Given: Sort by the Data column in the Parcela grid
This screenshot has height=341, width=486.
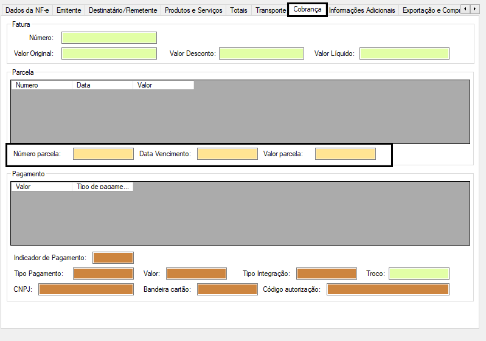Looking at the screenshot, I should (x=102, y=85).
